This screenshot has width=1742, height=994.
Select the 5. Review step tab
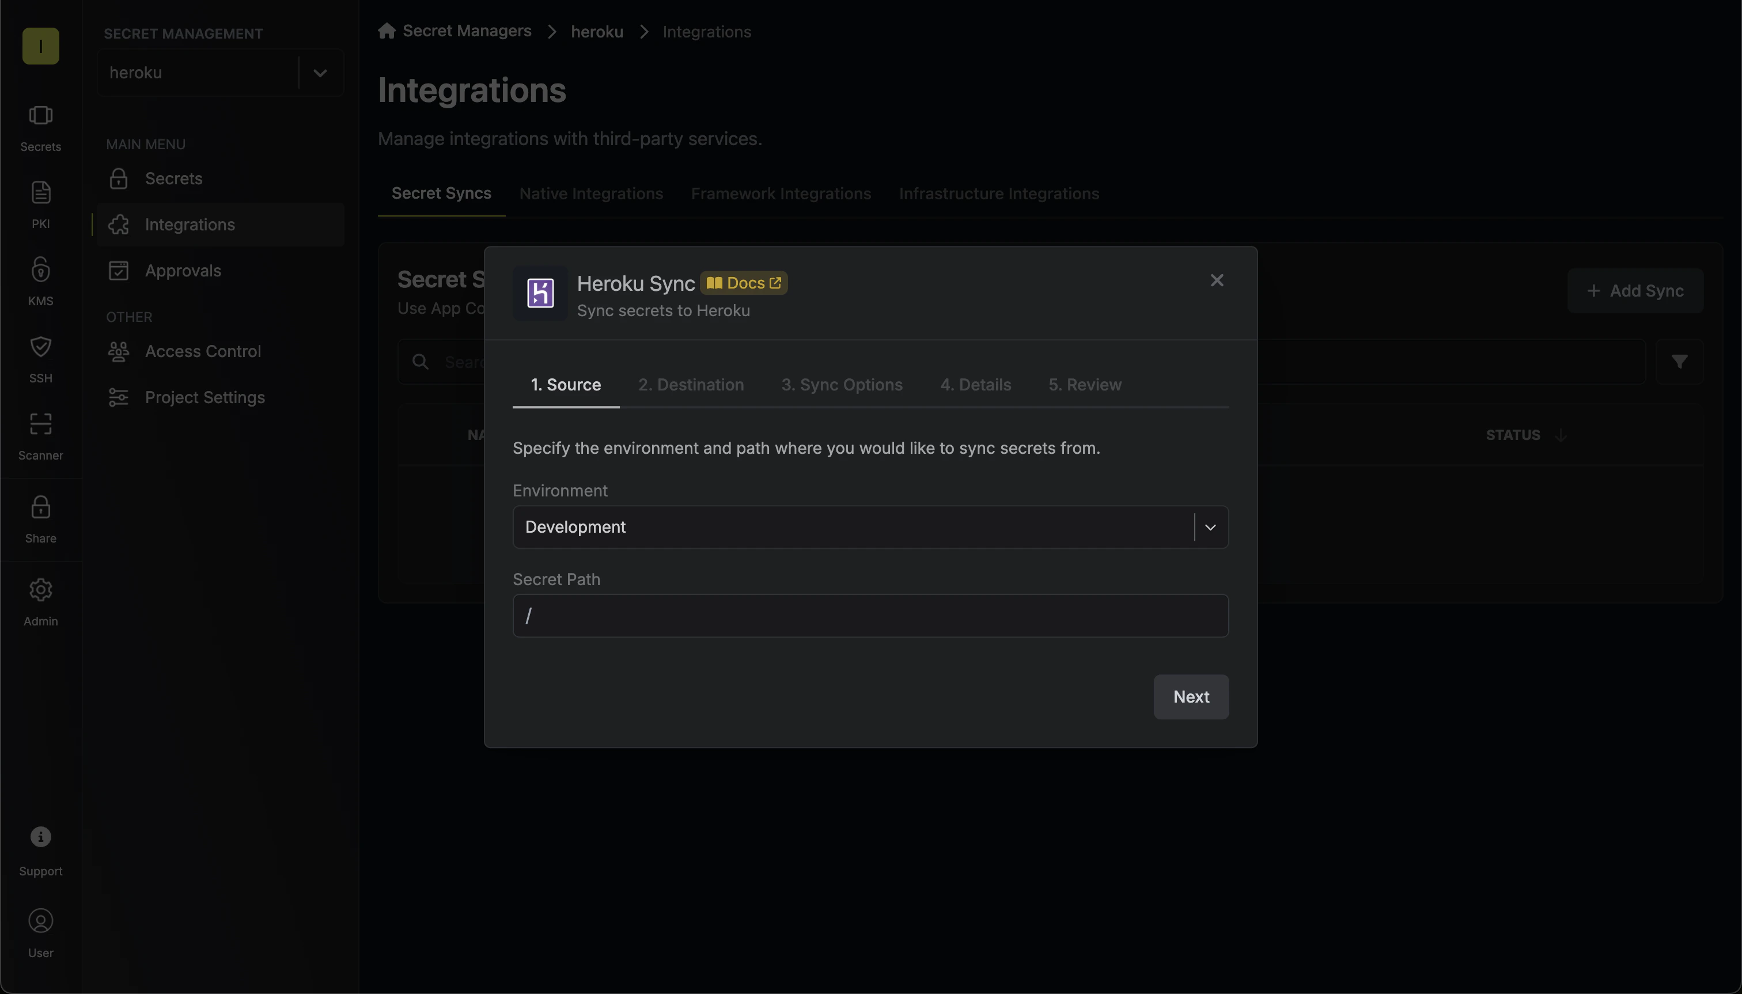pos(1084,384)
